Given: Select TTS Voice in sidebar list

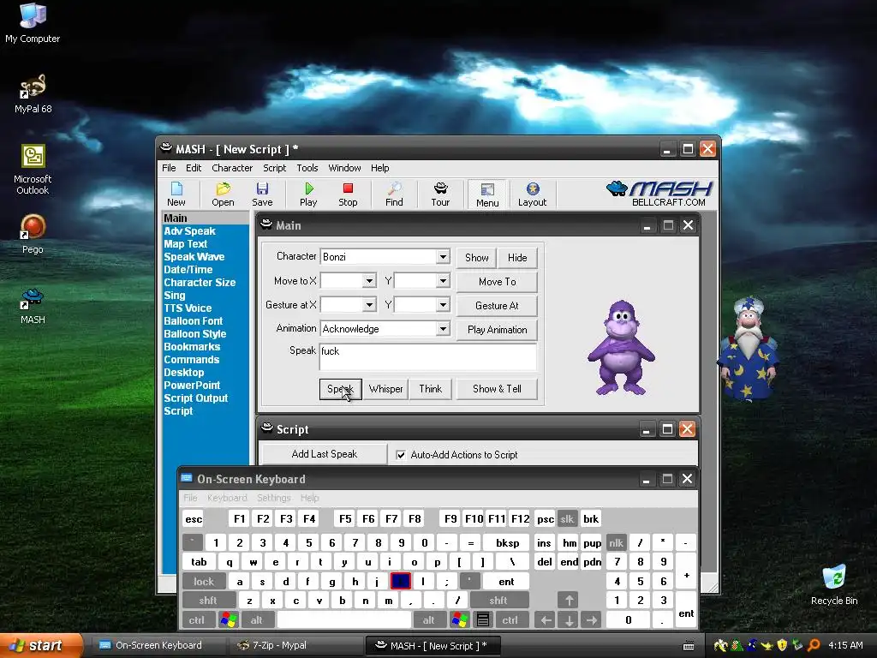Looking at the screenshot, I should [x=188, y=308].
